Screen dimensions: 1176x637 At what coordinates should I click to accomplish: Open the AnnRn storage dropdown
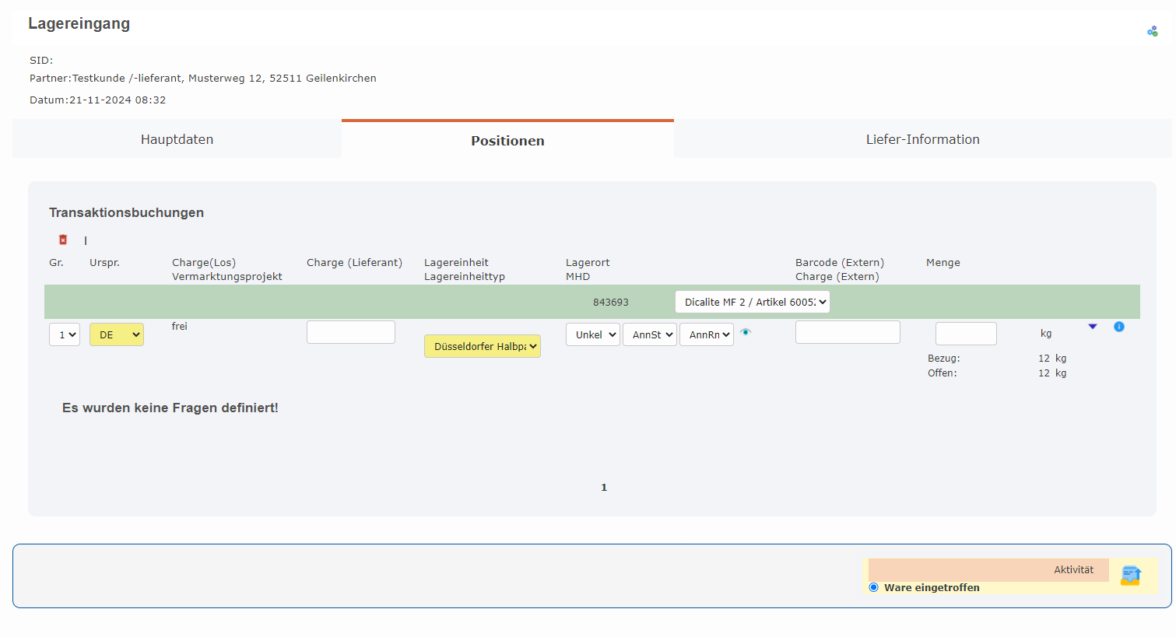[x=707, y=334]
